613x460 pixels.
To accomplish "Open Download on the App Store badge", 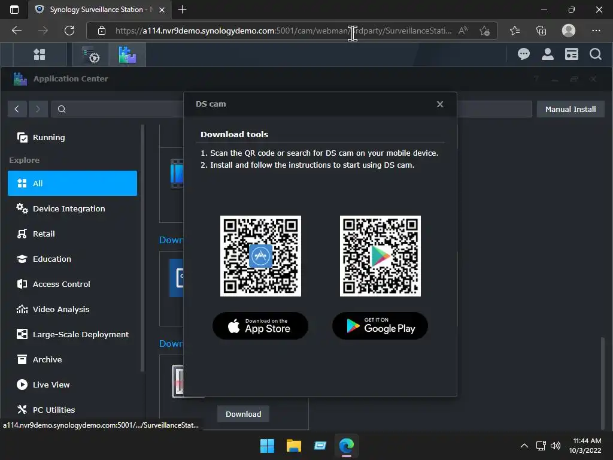I will coord(260,326).
